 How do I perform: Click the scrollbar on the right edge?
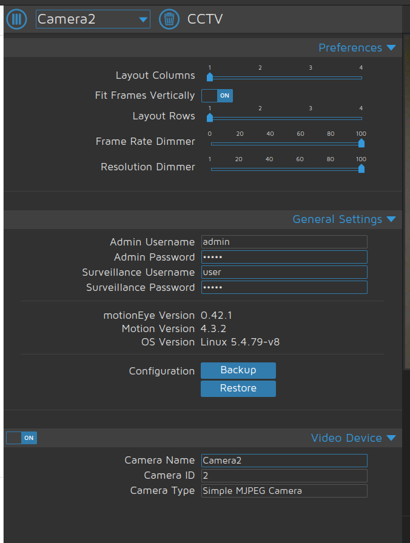(405, 200)
